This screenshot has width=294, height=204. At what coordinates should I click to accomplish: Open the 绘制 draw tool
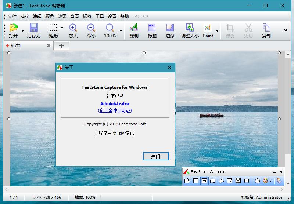click(x=134, y=31)
